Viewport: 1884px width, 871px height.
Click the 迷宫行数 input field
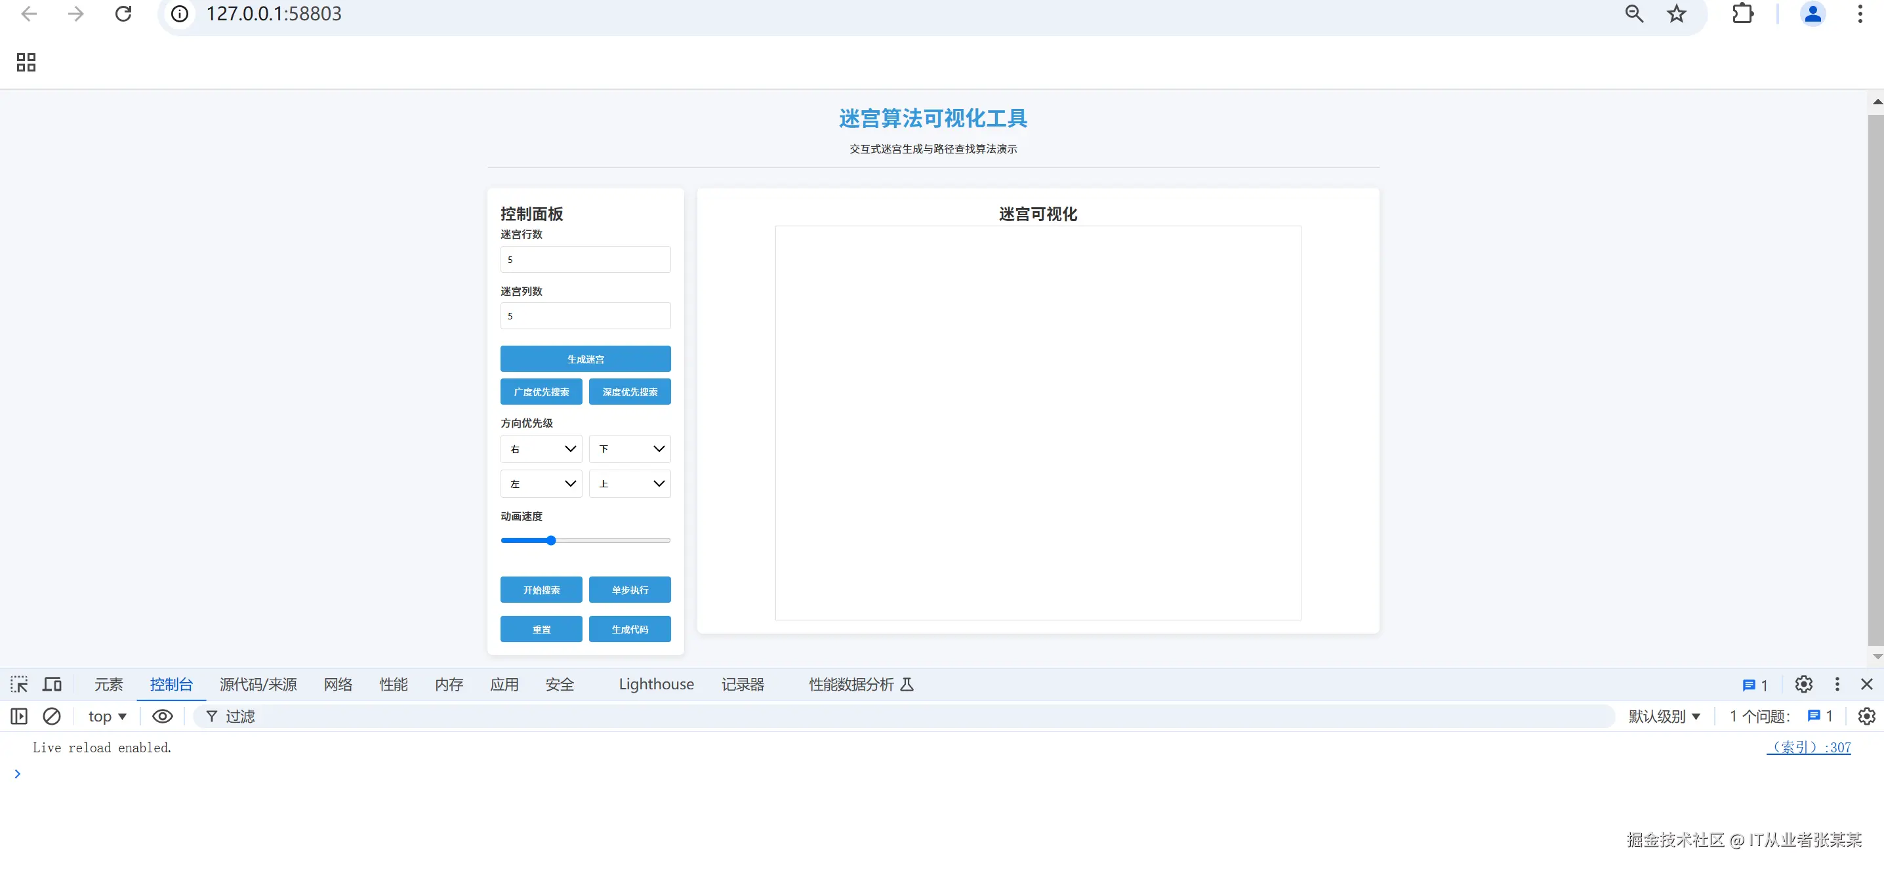tap(585, 260)
